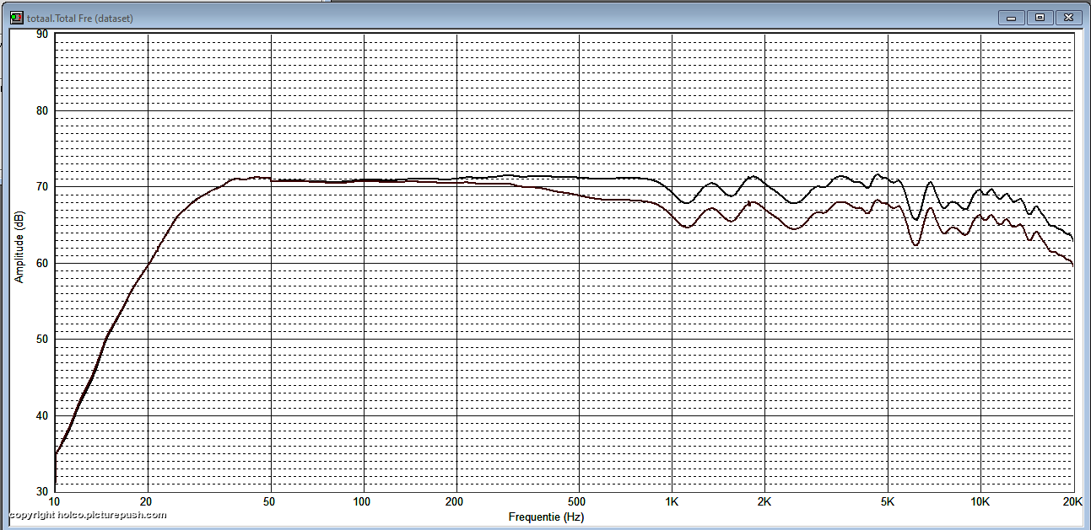Click the window title text 'totaal.Total Fre (dataset)'
The image size is (1091, 530).
click(79, 18)
